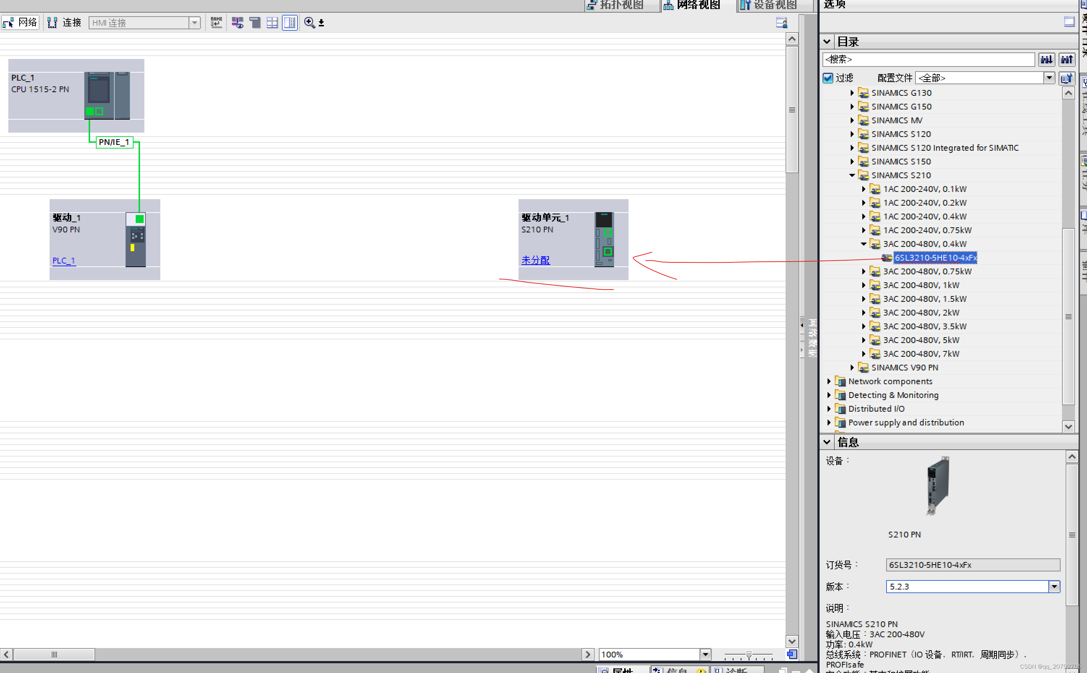Click the 订货号 order number field

tap(973, 565)
